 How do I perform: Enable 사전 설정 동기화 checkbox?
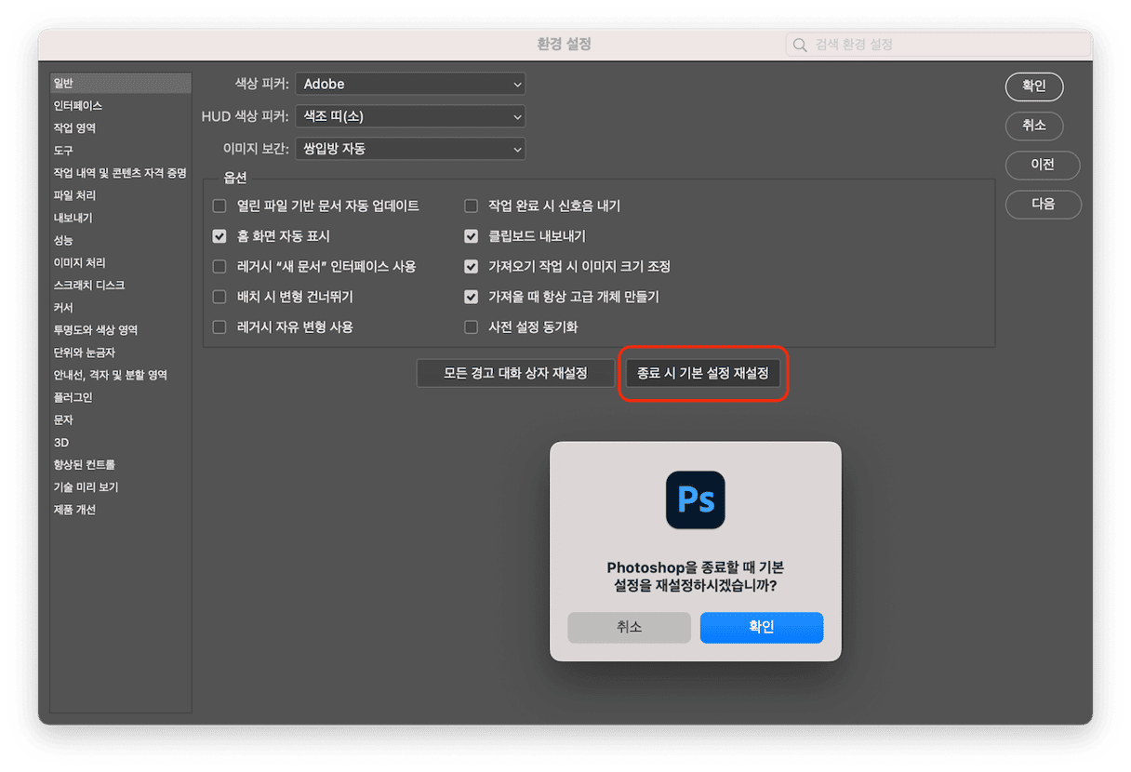coord(471,327)
